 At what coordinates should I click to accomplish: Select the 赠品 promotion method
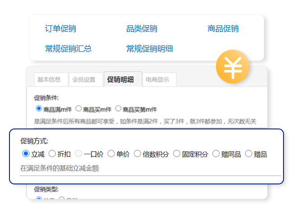[x=249, y=154]
